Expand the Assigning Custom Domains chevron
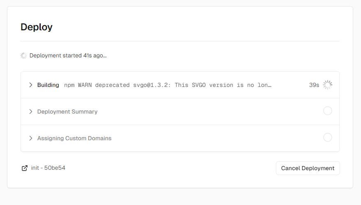Image resolution: width=361 pixels, height=205 pixels. point(30,138)
